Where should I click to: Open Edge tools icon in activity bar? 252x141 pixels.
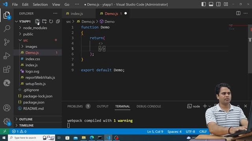click(x=7, y=83)
